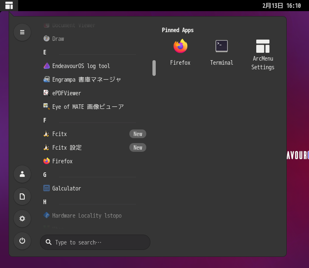The height and width of the screenshot is (268, 309).
Task: Launch pinned Firefox app
Action: point(180,52)
